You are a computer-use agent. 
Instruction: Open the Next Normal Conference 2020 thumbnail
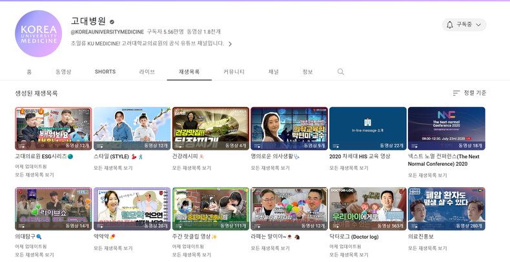pyautogui.click(x=447, y=128)
